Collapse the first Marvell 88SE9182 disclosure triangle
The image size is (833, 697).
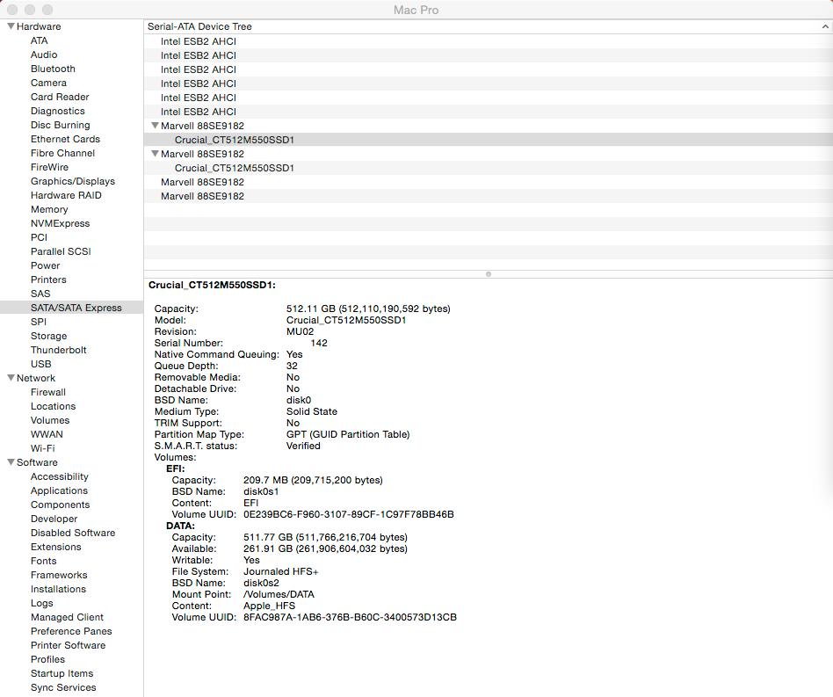pos(156,126)
